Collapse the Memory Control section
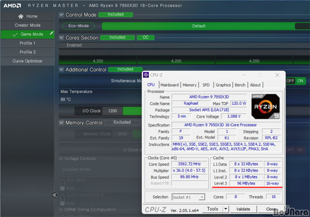This screenshot has width=310, height=217. pos(61,122)
